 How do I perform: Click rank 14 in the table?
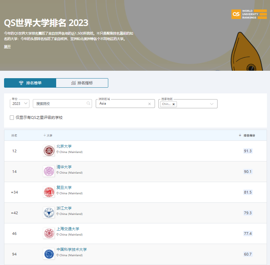14,172
